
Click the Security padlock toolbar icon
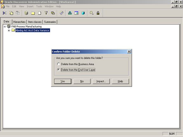[x=98, y=13]
